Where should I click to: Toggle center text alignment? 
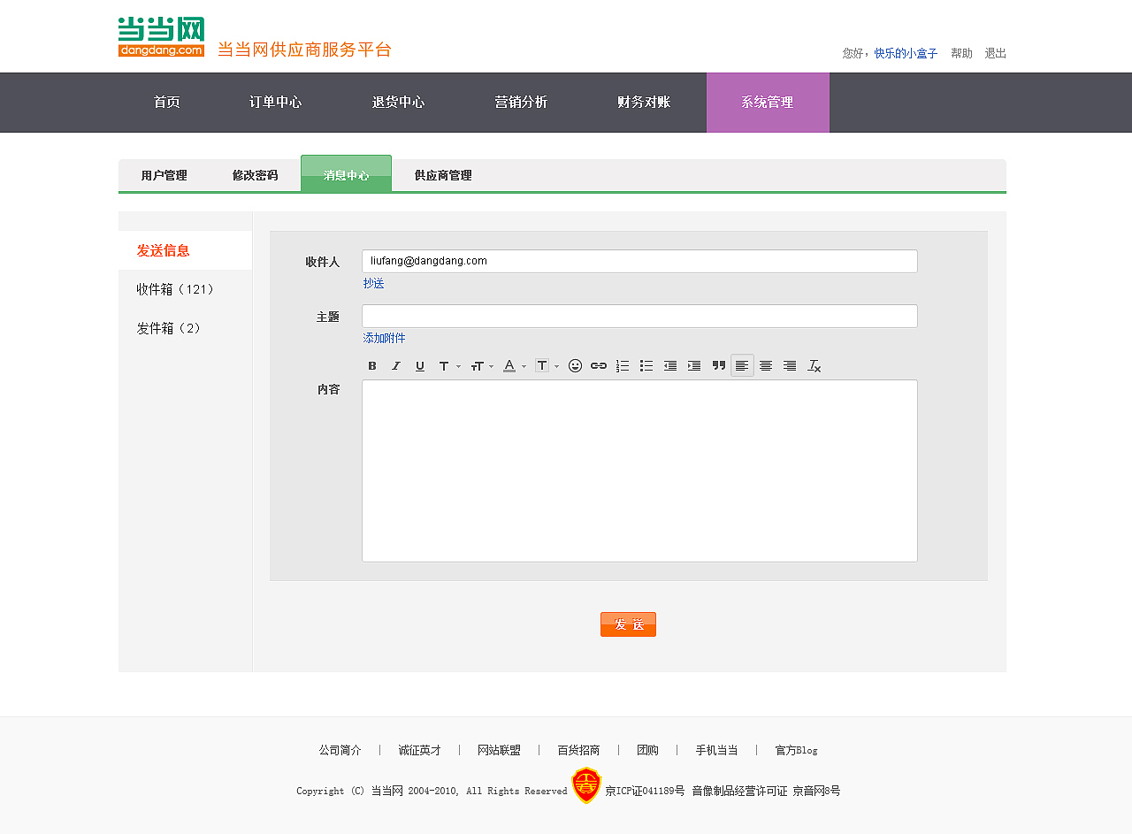(766, 365)
